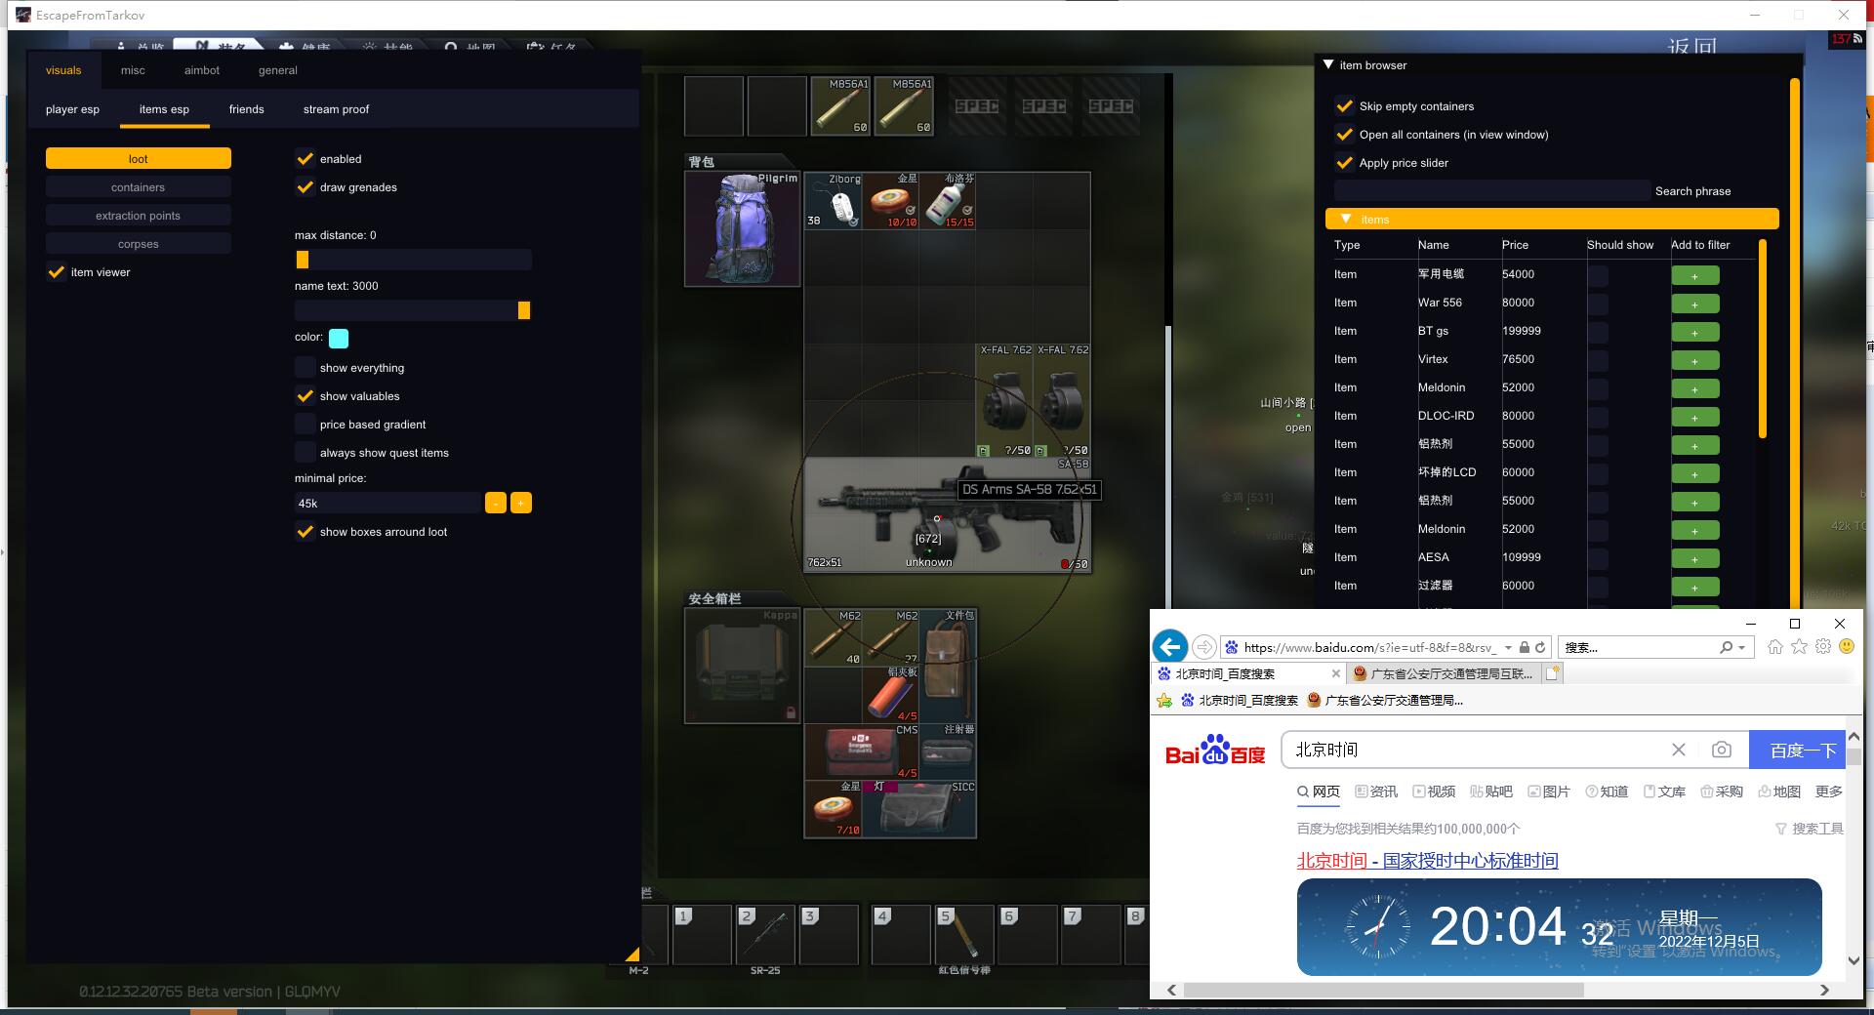Click the cyan color swatch

pyautogui.click(x=339, y=339)
